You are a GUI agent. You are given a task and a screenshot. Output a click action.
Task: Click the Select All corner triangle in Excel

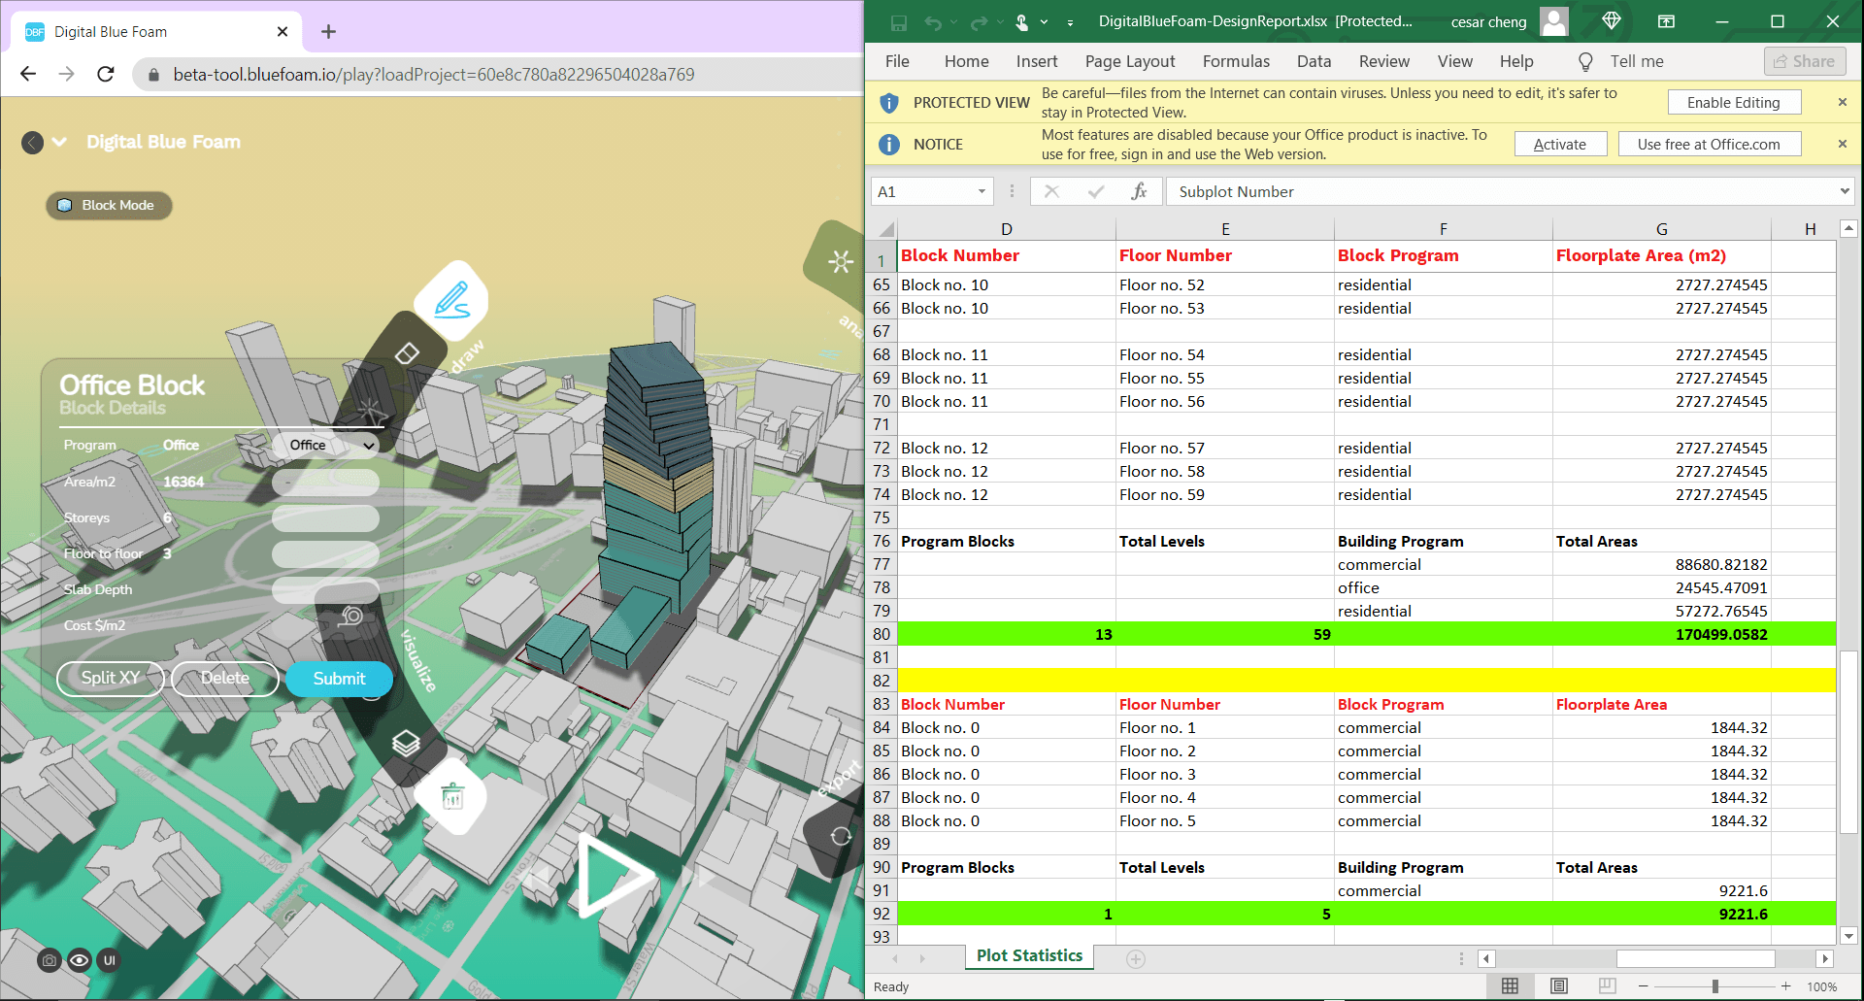tap(884, 230)
